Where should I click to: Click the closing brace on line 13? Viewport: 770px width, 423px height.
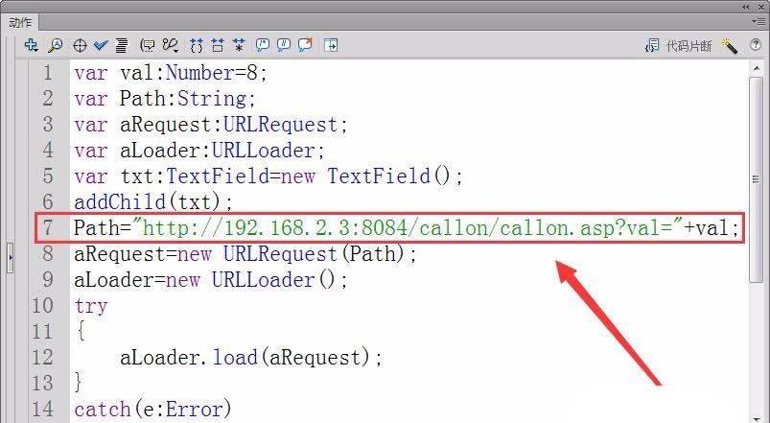79,383
